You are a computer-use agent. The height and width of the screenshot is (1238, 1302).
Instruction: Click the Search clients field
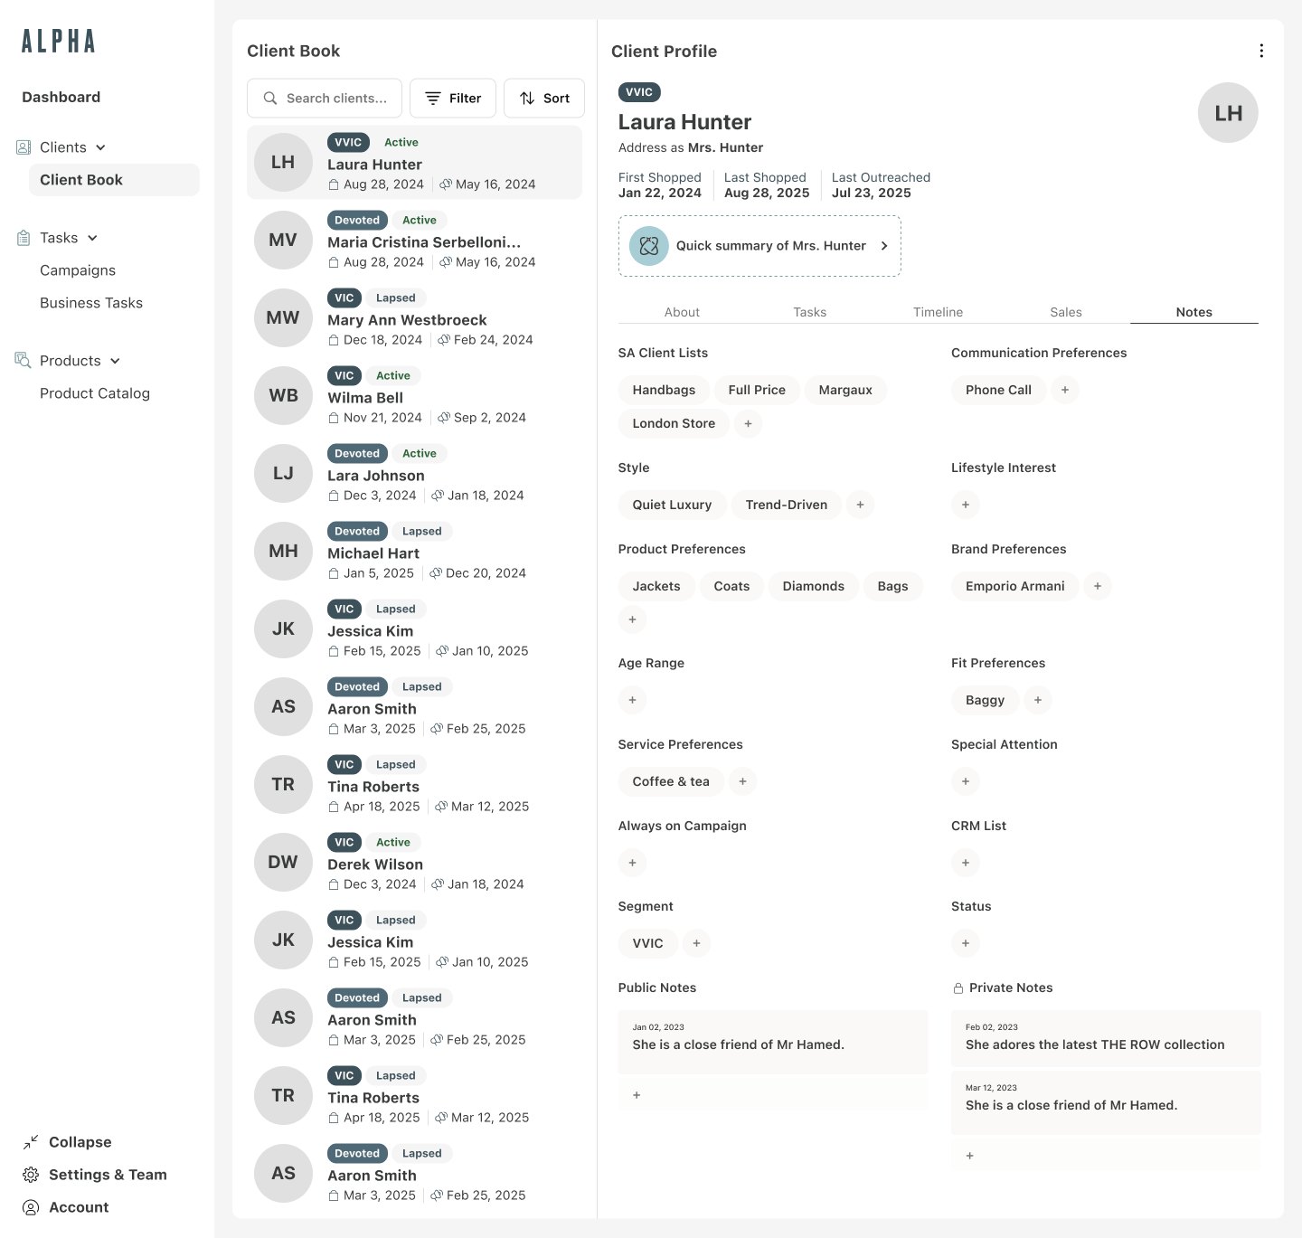[325, 98]
